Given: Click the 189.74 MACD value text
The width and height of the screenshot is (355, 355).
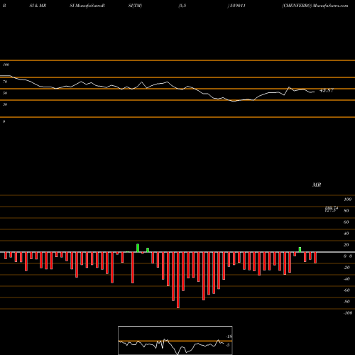Looking at the screenshot, I should (332, 207).
